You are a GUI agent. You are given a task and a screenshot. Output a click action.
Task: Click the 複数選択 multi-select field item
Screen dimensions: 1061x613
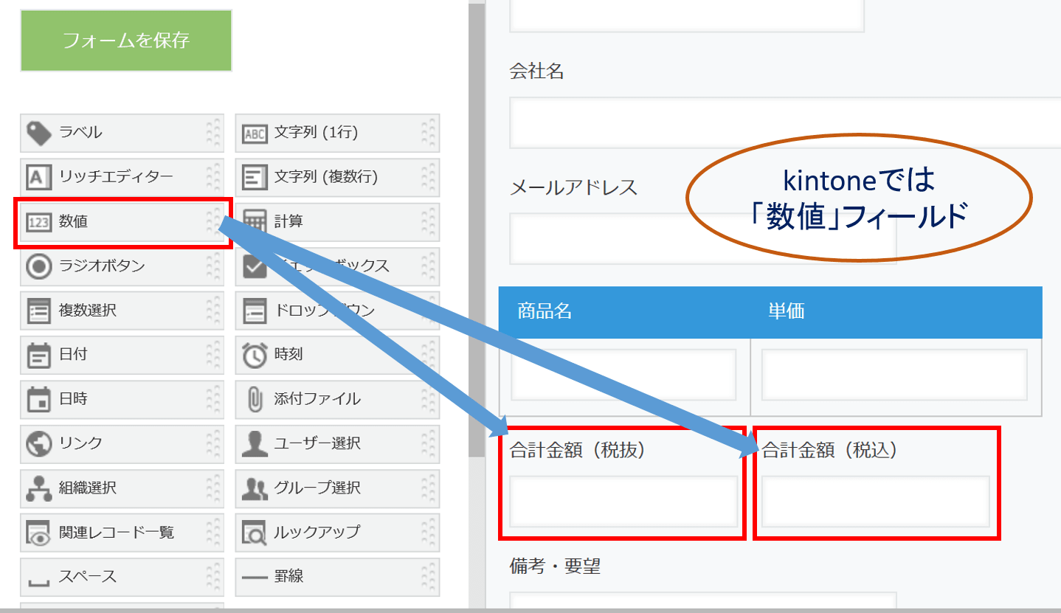coord(122,310)
